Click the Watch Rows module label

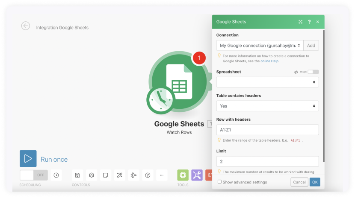[x=179, y=132]
